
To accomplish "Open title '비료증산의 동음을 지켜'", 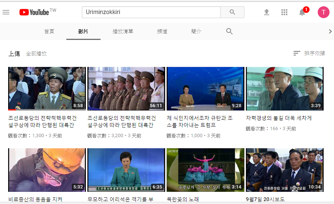I will pos(35,199).
